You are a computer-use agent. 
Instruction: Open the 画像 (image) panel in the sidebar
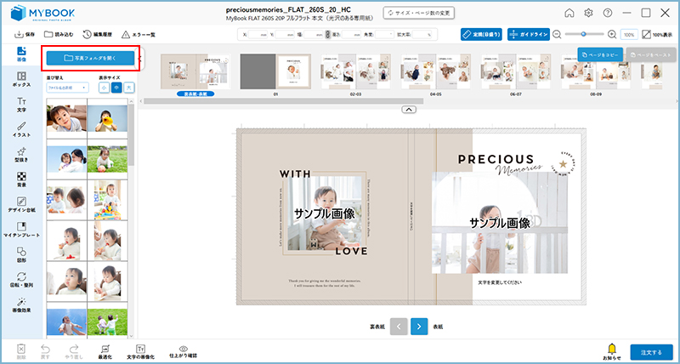tap(21, 54)
